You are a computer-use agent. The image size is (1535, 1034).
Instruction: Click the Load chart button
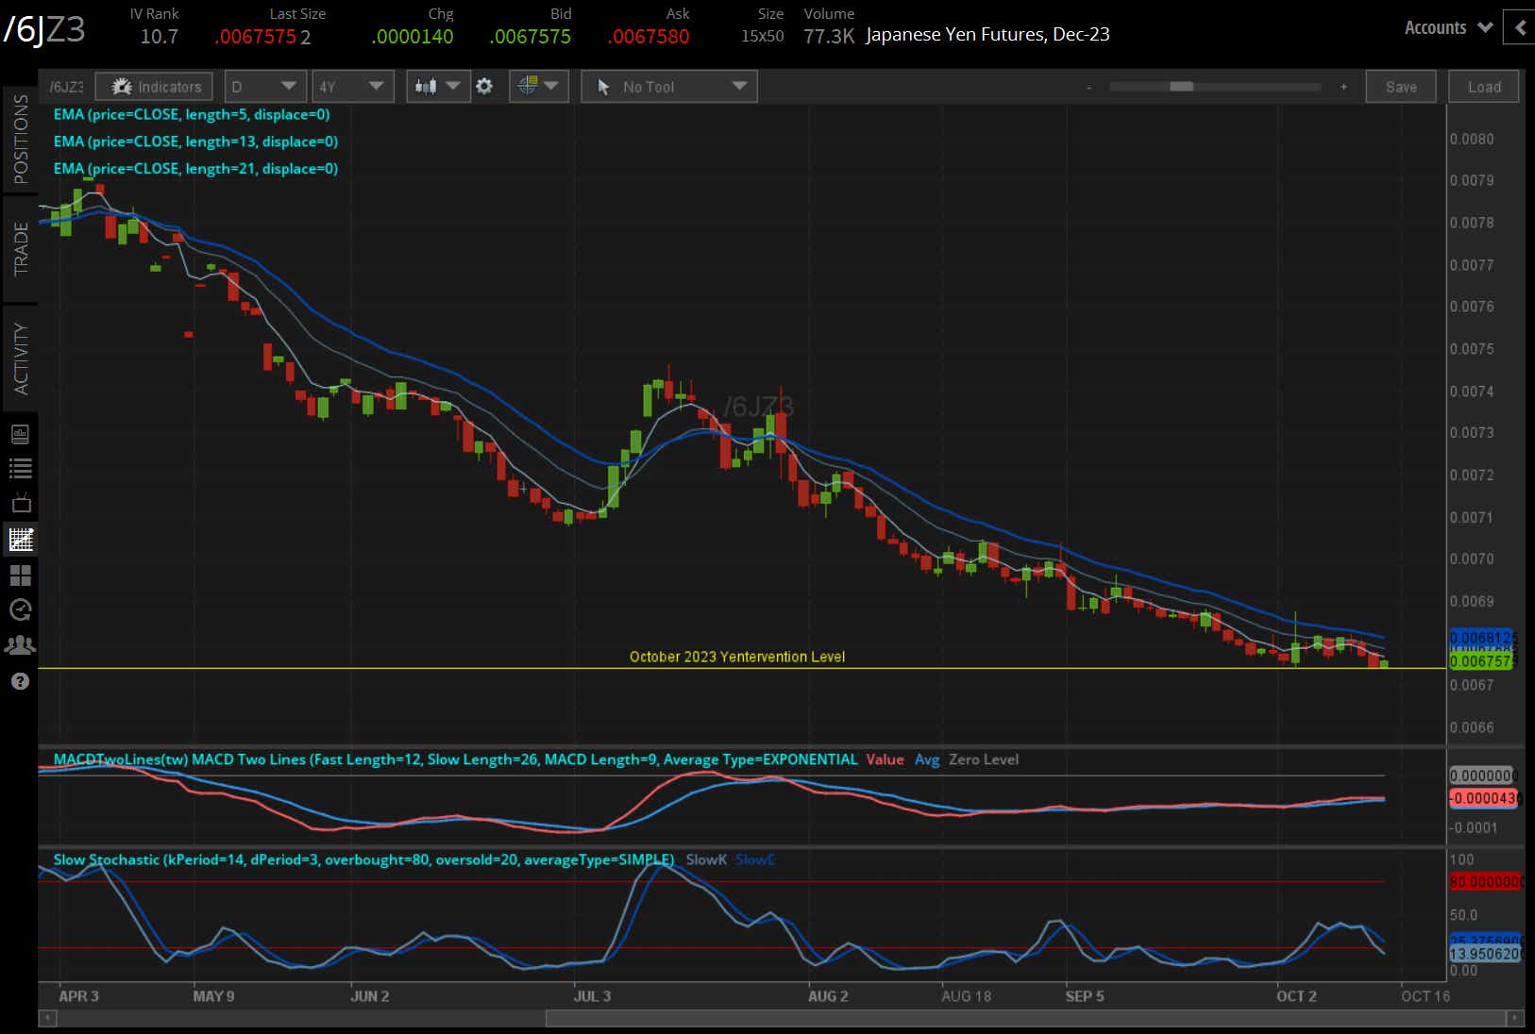click(x=1484, y=87)
